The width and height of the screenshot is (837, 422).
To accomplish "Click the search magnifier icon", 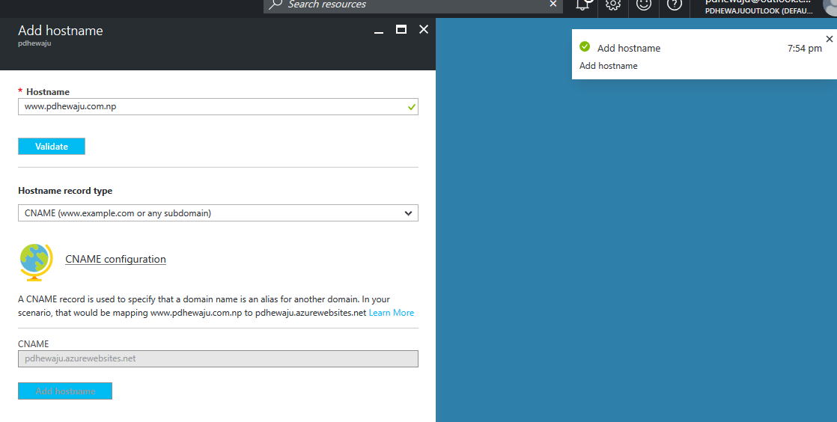I will [x=275, y=4].
